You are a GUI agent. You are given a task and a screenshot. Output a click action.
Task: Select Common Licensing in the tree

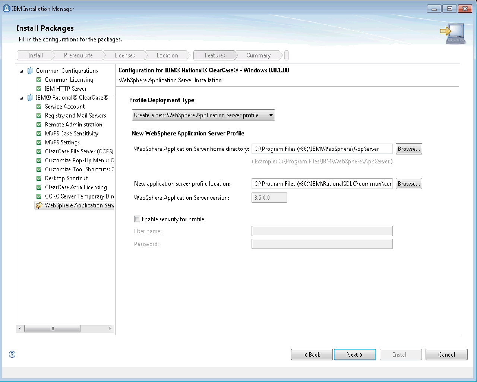69,79
